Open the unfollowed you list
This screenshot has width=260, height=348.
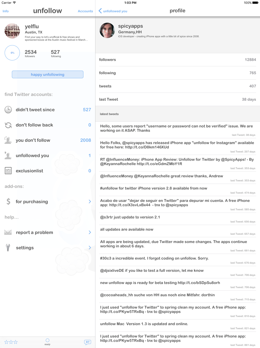pyautogui.click(x=48, y=155)
